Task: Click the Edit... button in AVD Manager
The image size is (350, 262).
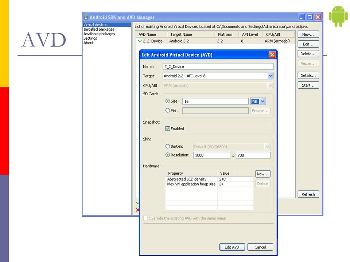Action: point(308,44)
